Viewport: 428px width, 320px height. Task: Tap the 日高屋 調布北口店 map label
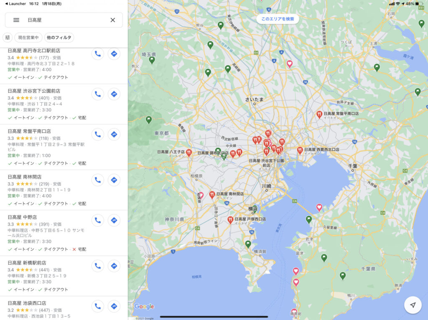[213, 153]
